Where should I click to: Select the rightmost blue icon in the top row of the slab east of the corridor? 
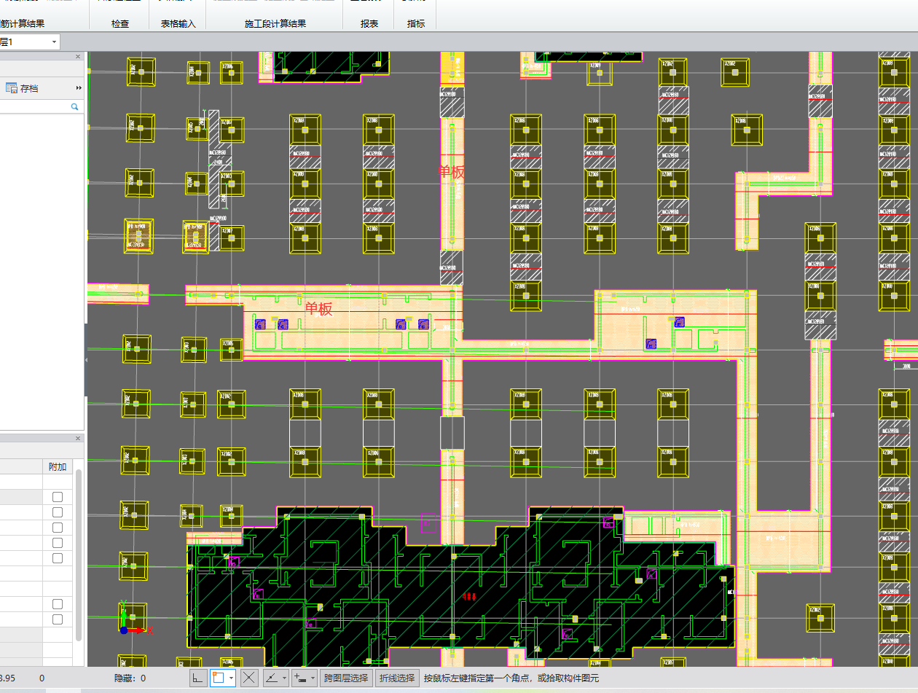(x=679, y=321)
